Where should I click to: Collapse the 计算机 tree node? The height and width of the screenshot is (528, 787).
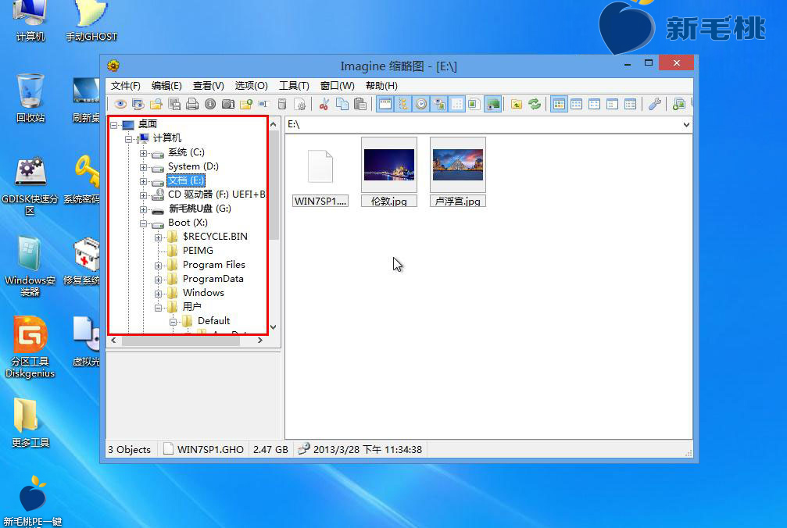128,139
